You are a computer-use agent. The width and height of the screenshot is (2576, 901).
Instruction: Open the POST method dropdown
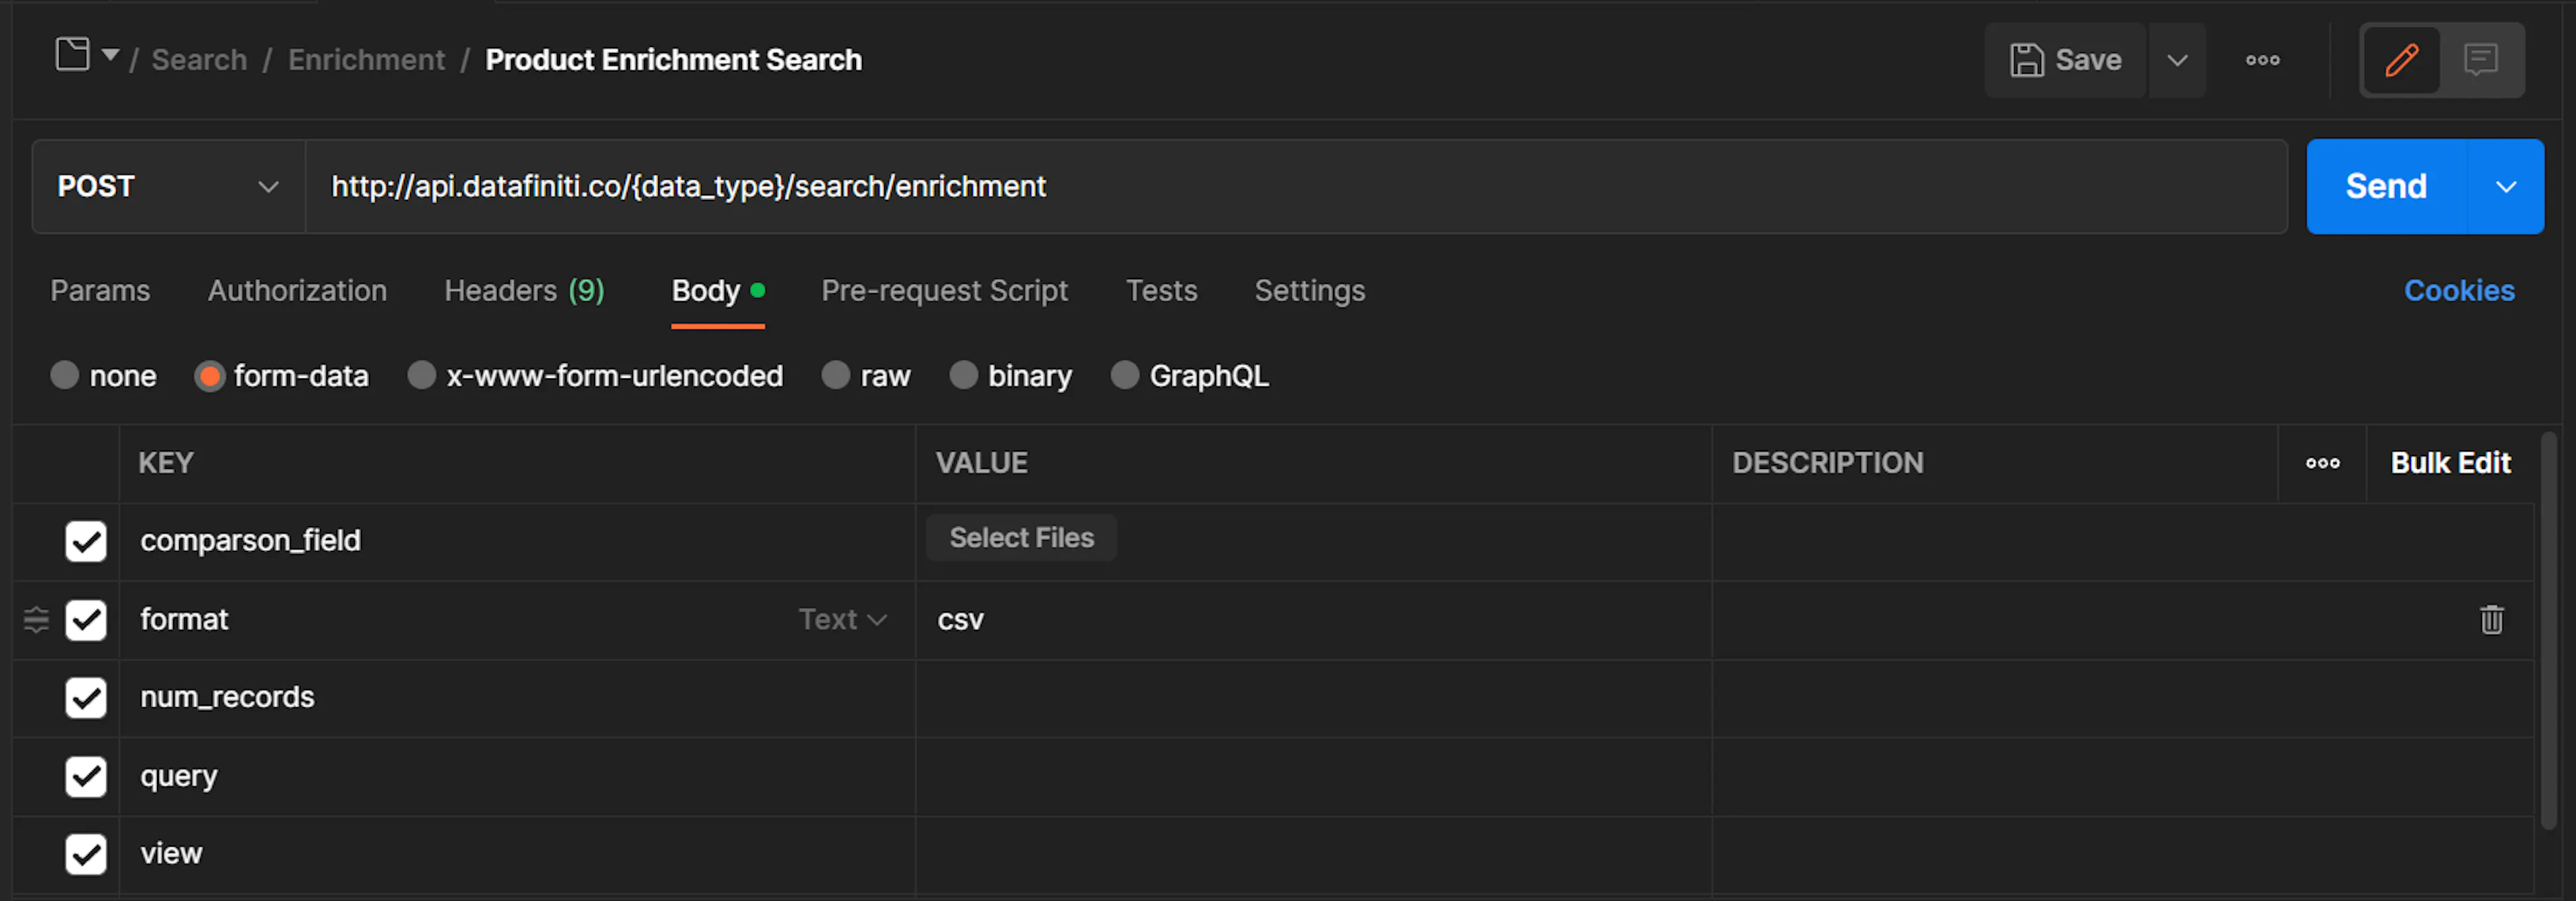[167, 186]
